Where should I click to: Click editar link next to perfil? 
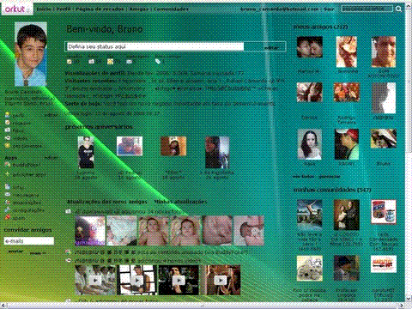(51, 115)
